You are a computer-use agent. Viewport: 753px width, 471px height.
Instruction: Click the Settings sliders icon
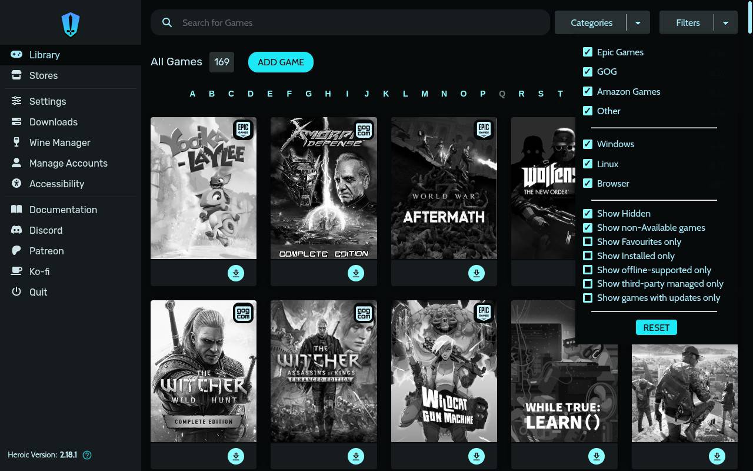coord(16,101)
